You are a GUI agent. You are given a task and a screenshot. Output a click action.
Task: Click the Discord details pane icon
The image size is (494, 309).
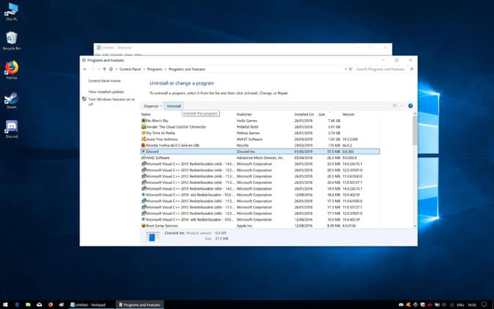(x=152, y=236)
